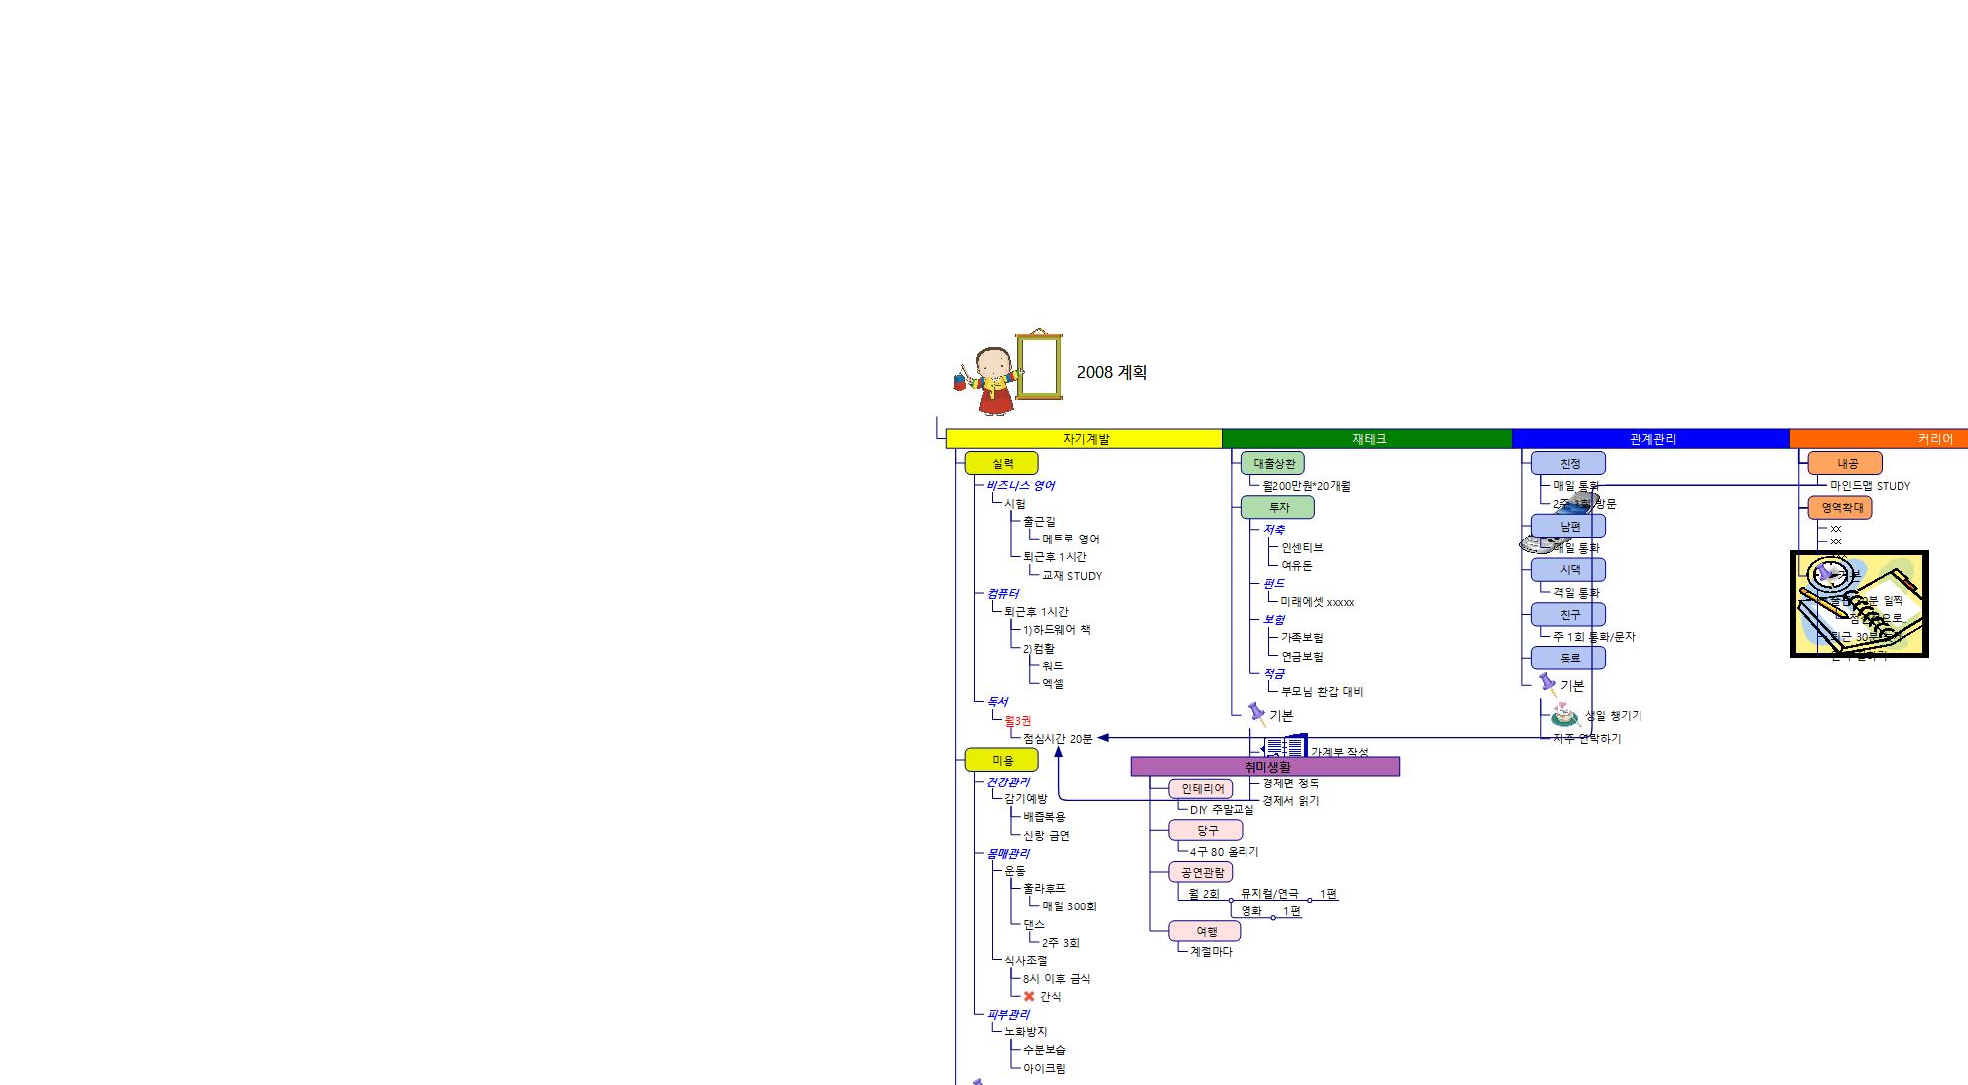Viewport: 1968px width, 1085px height.
Task: Click the 2008 계획 root title
Action: point(1112,372)
